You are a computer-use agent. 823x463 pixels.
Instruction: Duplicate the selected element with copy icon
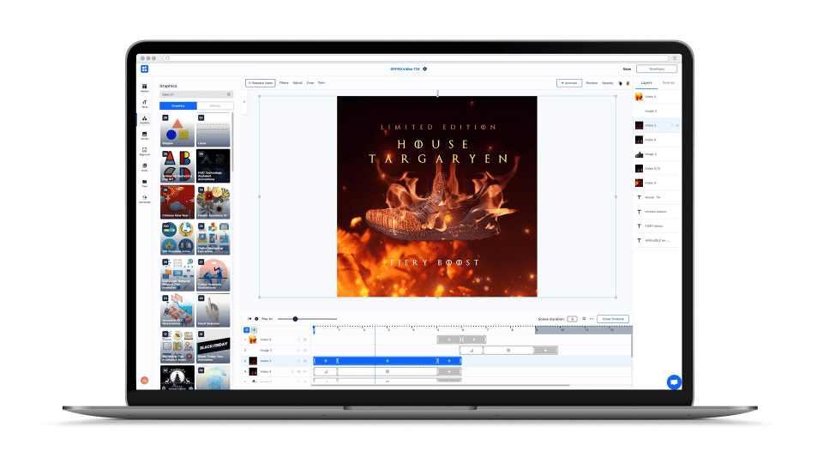coord(620,83)
